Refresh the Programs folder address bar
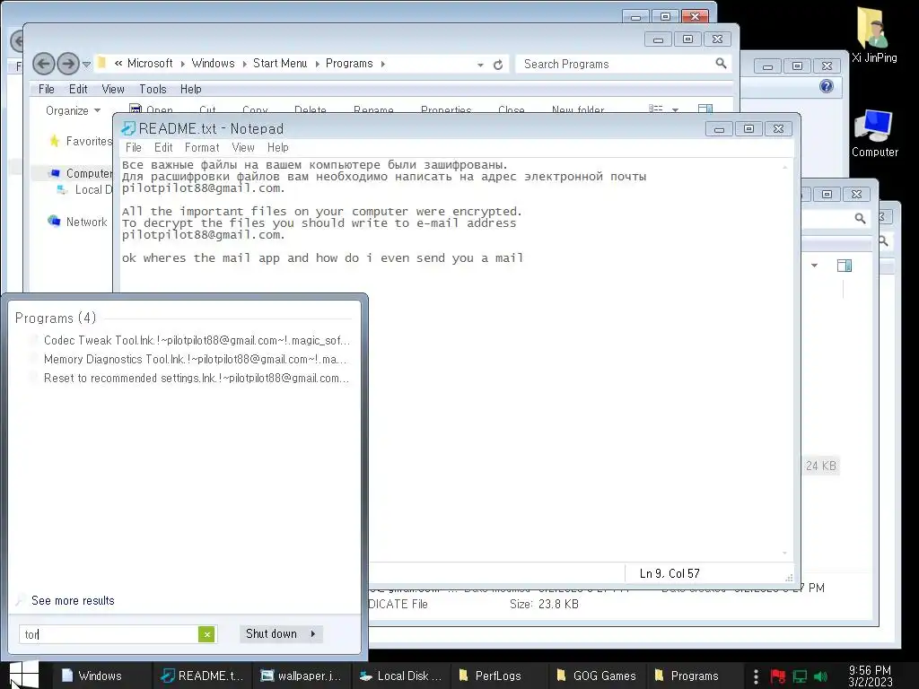919x689 pixels. pos(497,65)
